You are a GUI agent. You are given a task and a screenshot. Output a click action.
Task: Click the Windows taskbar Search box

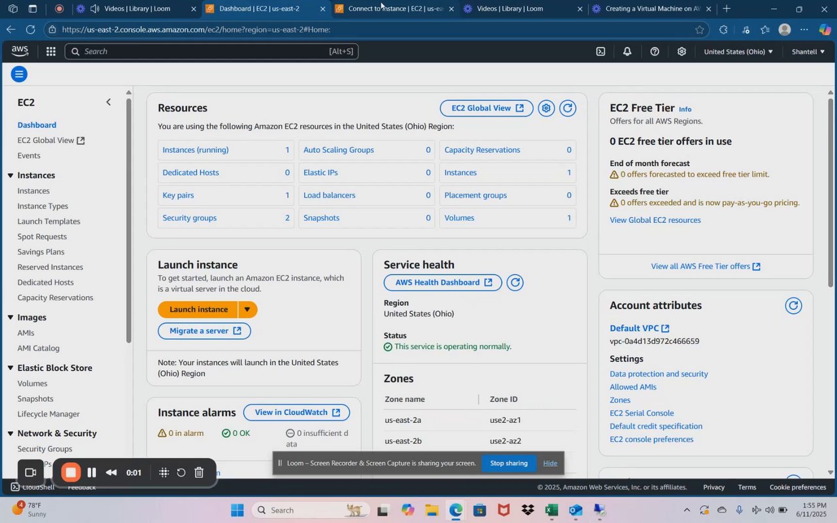(x=310, y=511)
